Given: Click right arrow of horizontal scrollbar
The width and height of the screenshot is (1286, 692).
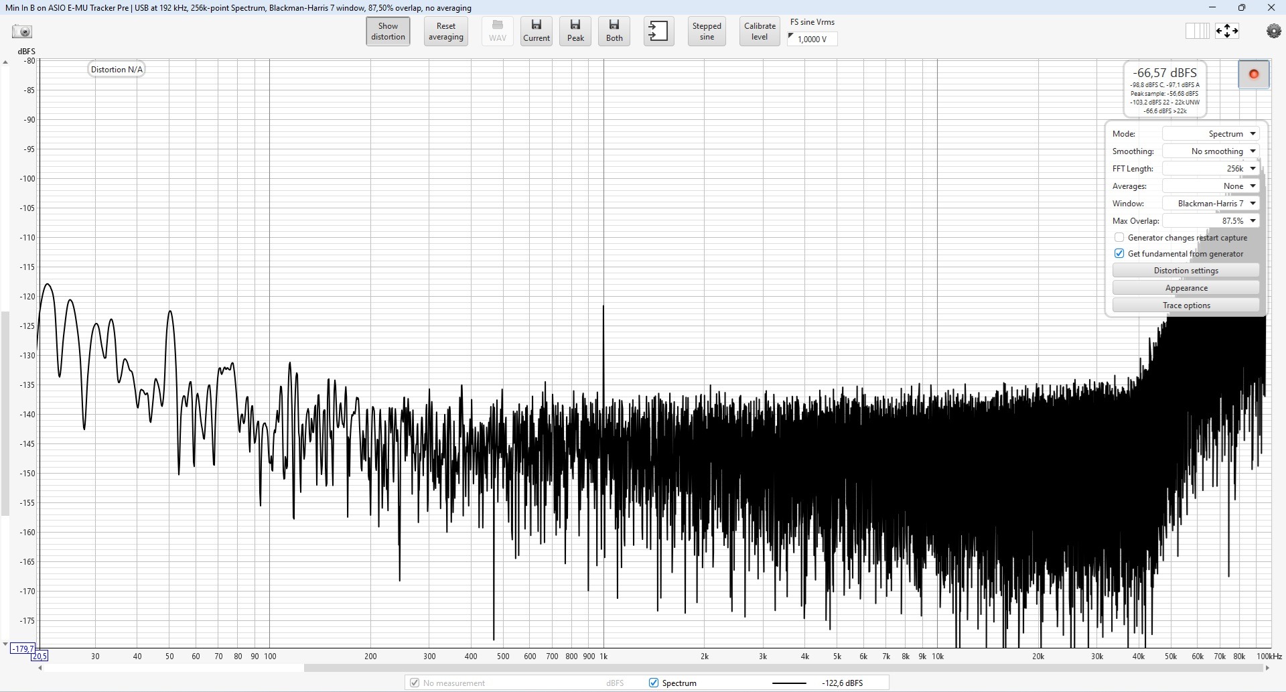Looking at the screenshot, I should (1267, 668).
